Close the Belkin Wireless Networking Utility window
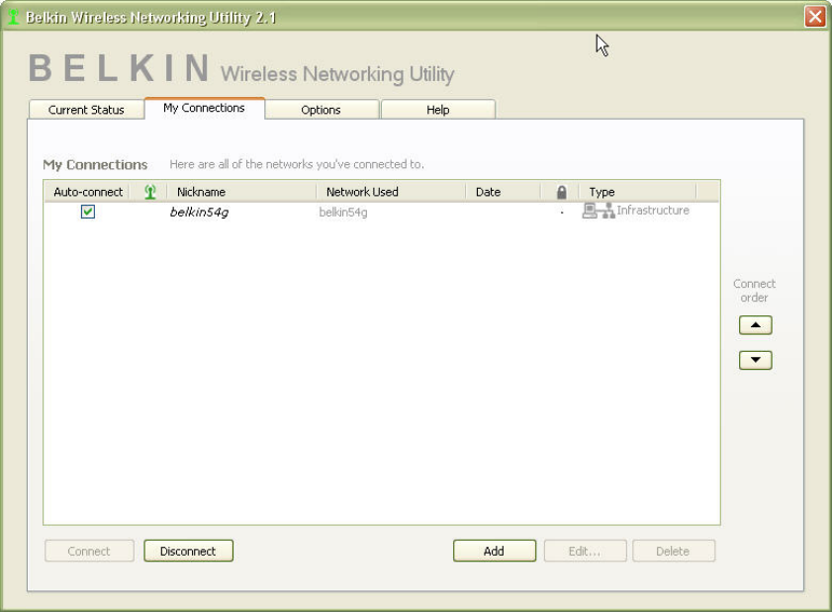The image size is (832, 612). 815,17
